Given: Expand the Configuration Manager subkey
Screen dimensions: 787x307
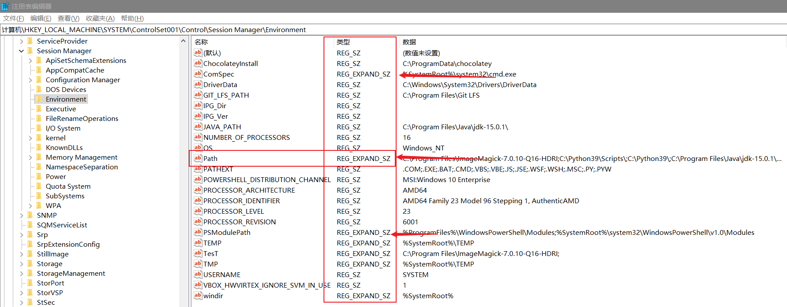Looking at the screenshot, I should click(x=30, y=80).
